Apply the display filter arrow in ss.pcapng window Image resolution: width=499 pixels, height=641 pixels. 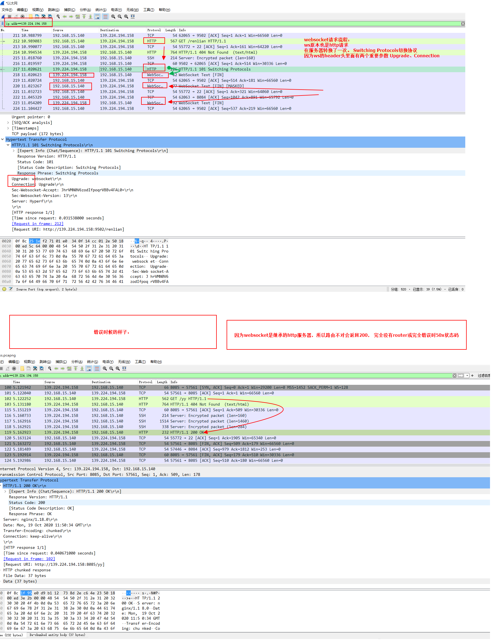click(461, 376)
